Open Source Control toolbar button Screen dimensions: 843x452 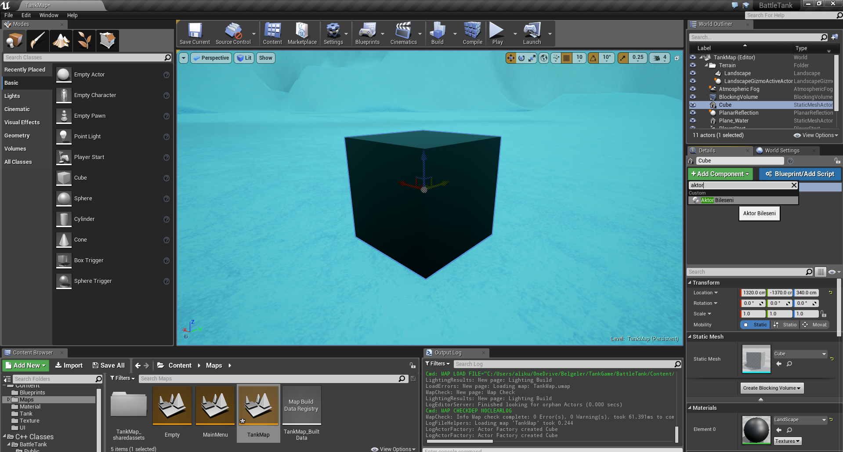point(233,34)
